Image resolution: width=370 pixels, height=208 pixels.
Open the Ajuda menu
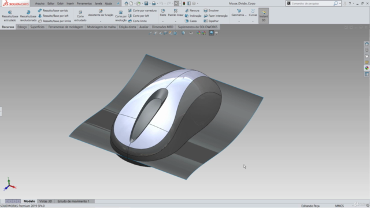(x=108, y=3)
